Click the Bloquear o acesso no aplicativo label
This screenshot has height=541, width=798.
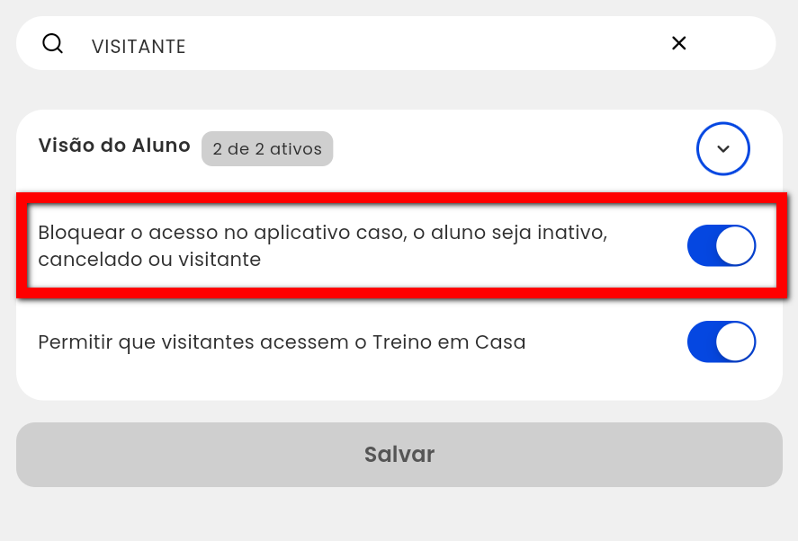323,245
